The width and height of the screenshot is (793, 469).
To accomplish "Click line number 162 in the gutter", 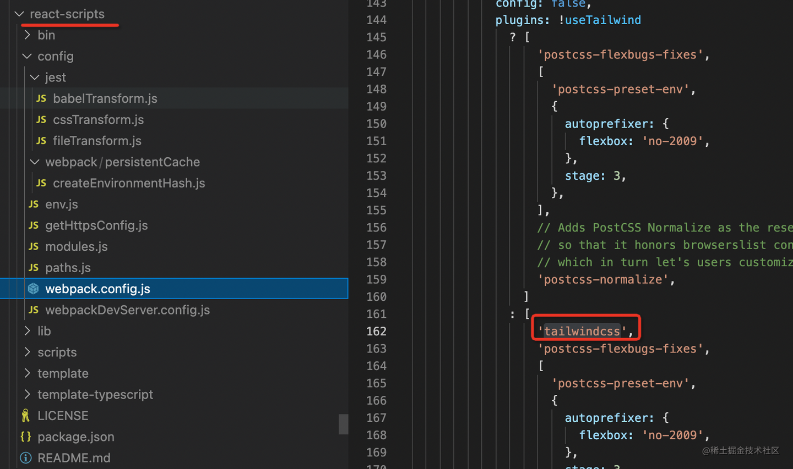I will (376, 332).
